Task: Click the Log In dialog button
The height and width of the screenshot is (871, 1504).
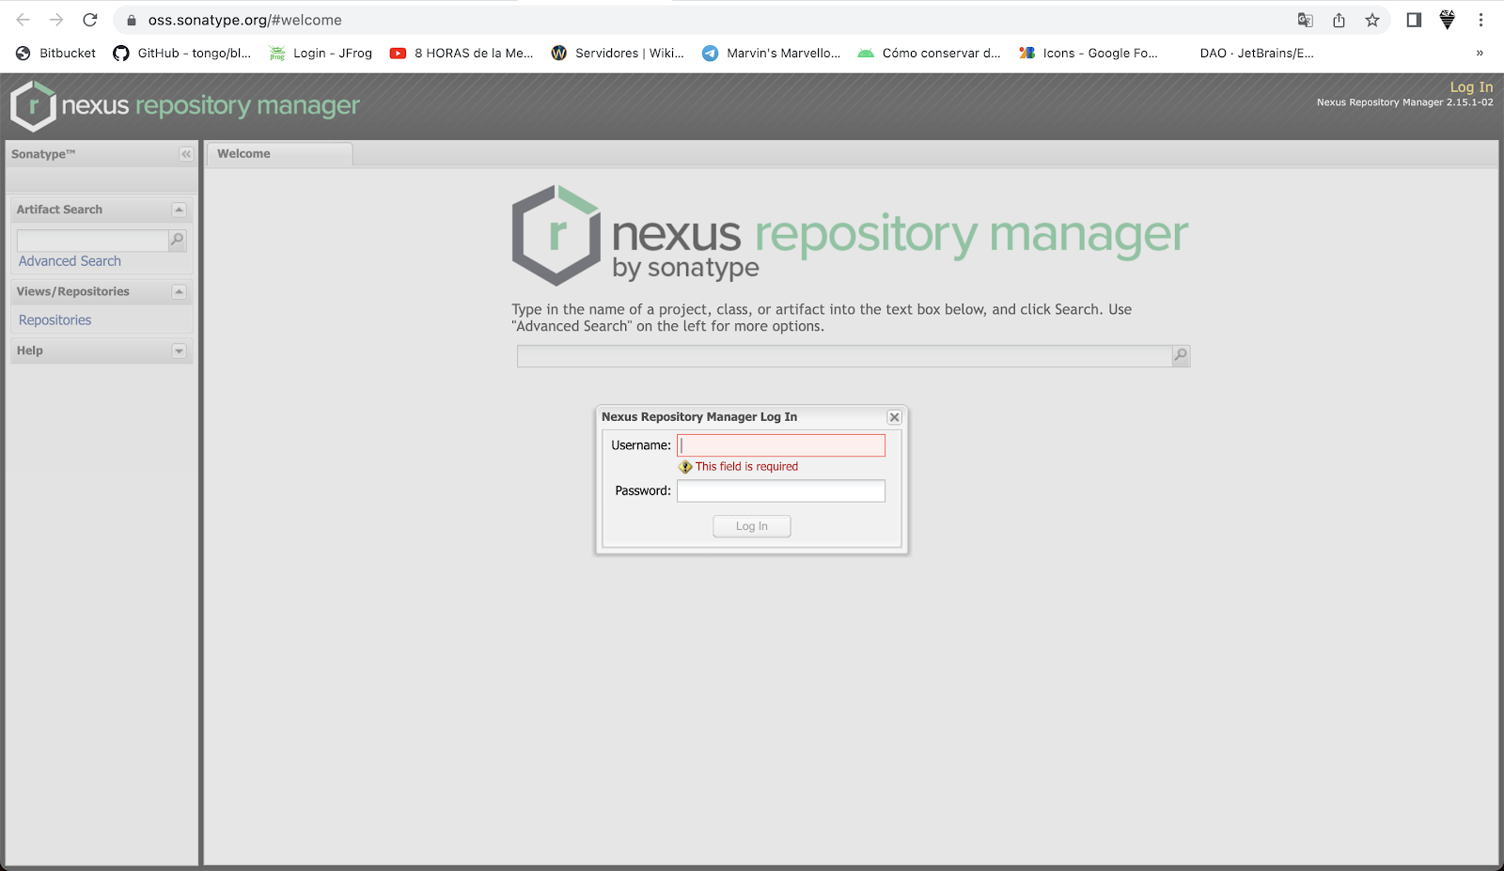Action: (x=751, y=526)
